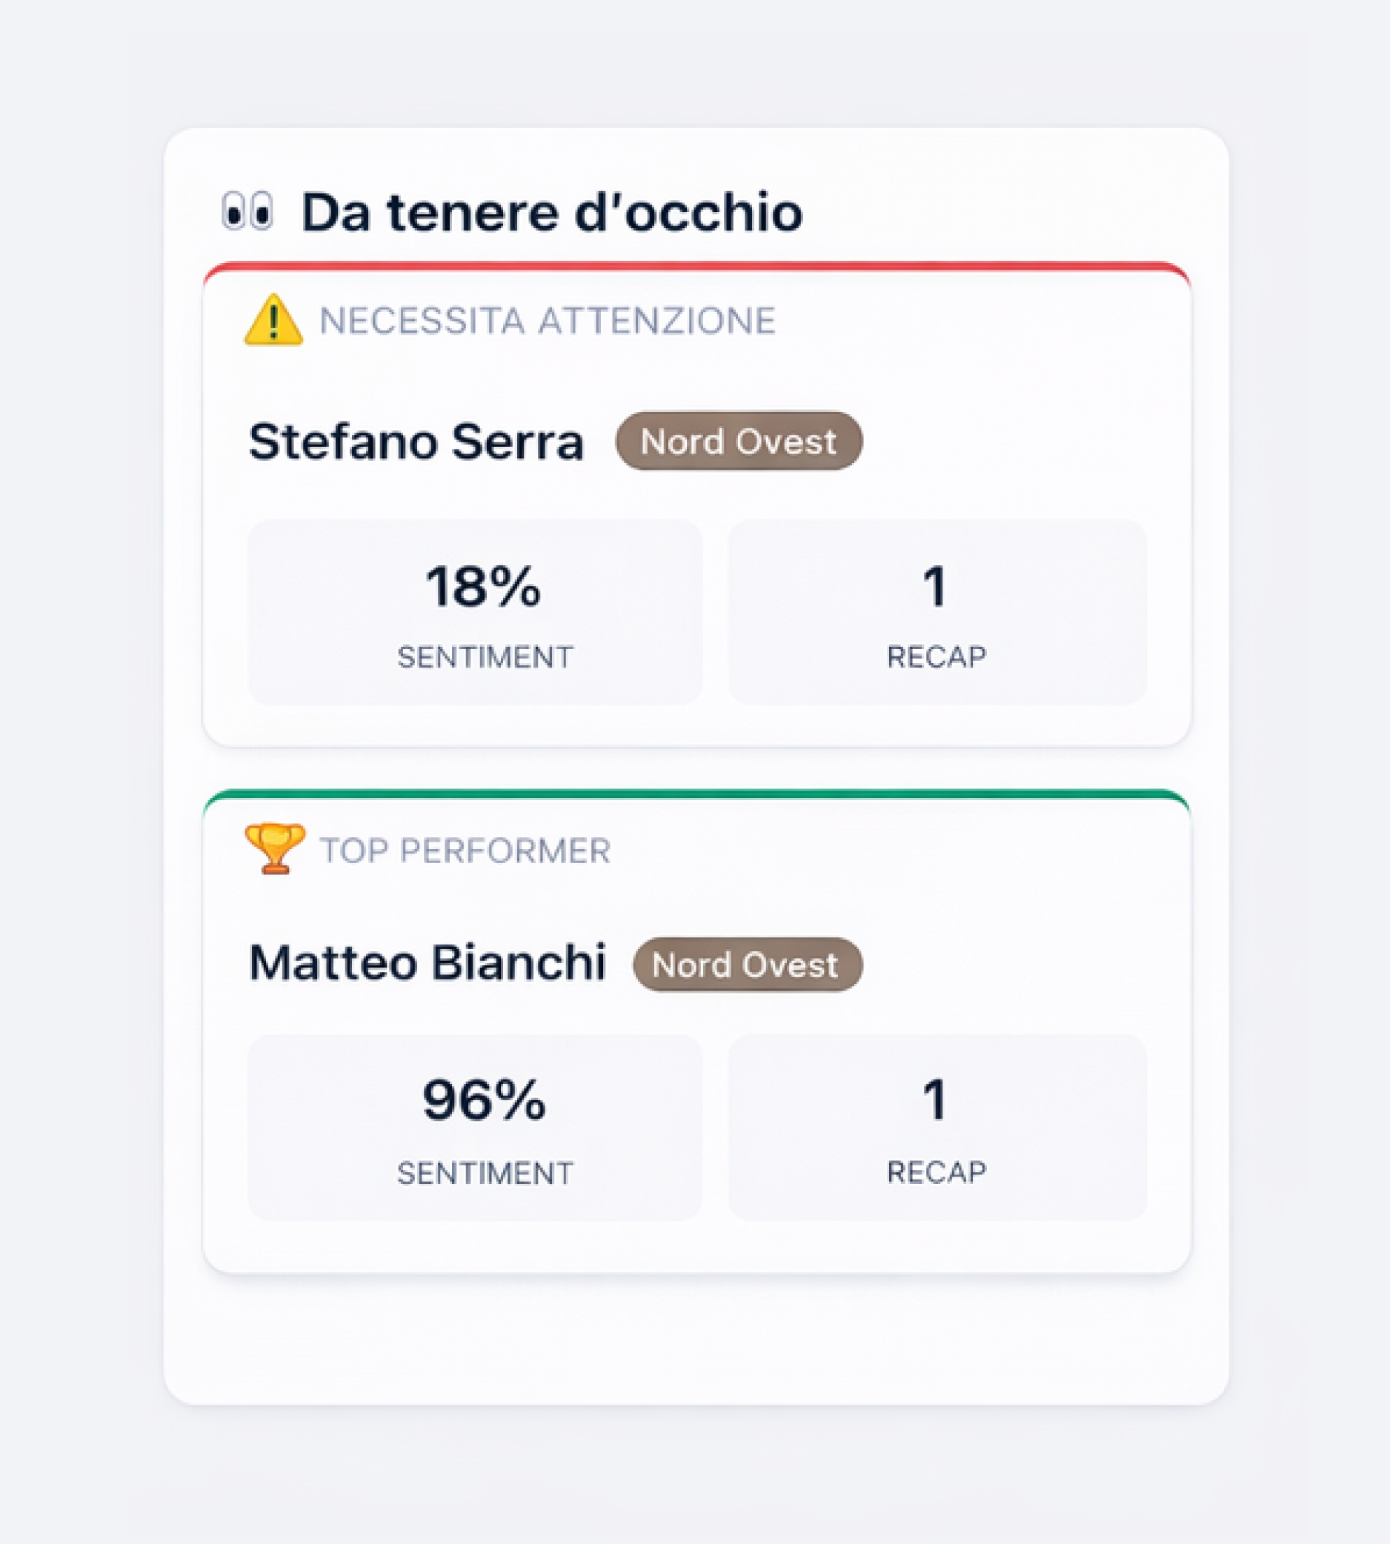Click the yellow warning triangle icon
Screen dimensions: 1390x1544
coord(273,320)
